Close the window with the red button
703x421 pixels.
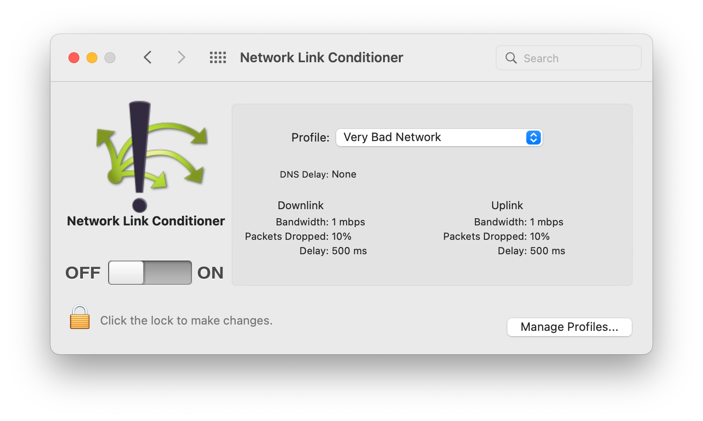point(74,58)
